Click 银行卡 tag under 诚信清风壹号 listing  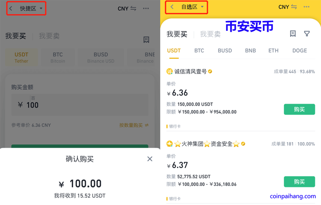tap(175, 126)
